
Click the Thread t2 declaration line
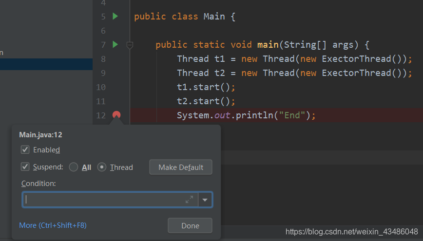[x=294, y=73]
